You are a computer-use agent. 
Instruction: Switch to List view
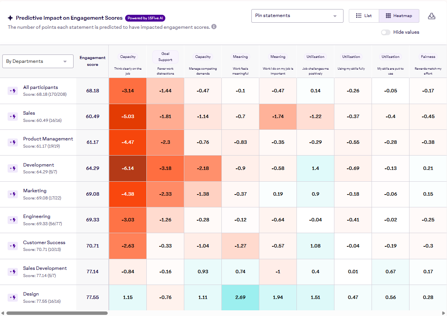tap(364, 16)
